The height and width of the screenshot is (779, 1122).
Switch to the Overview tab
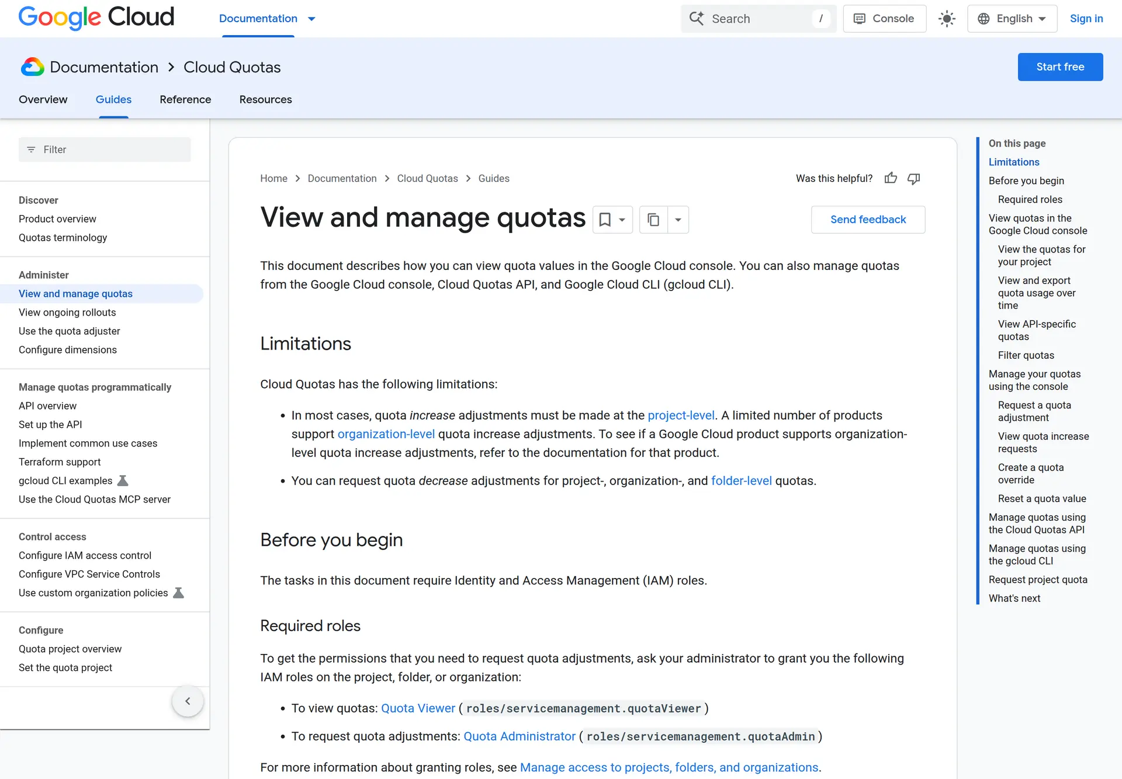coord(43,99)
